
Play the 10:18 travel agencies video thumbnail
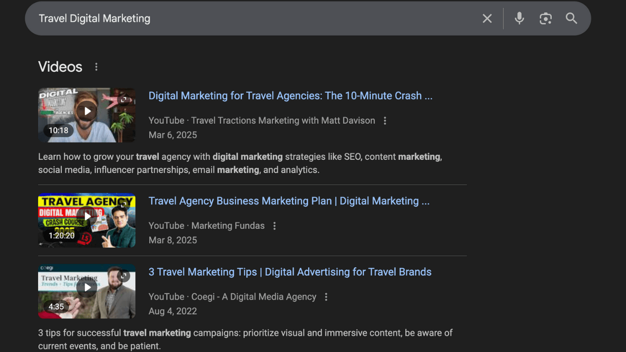coord(87,111)
